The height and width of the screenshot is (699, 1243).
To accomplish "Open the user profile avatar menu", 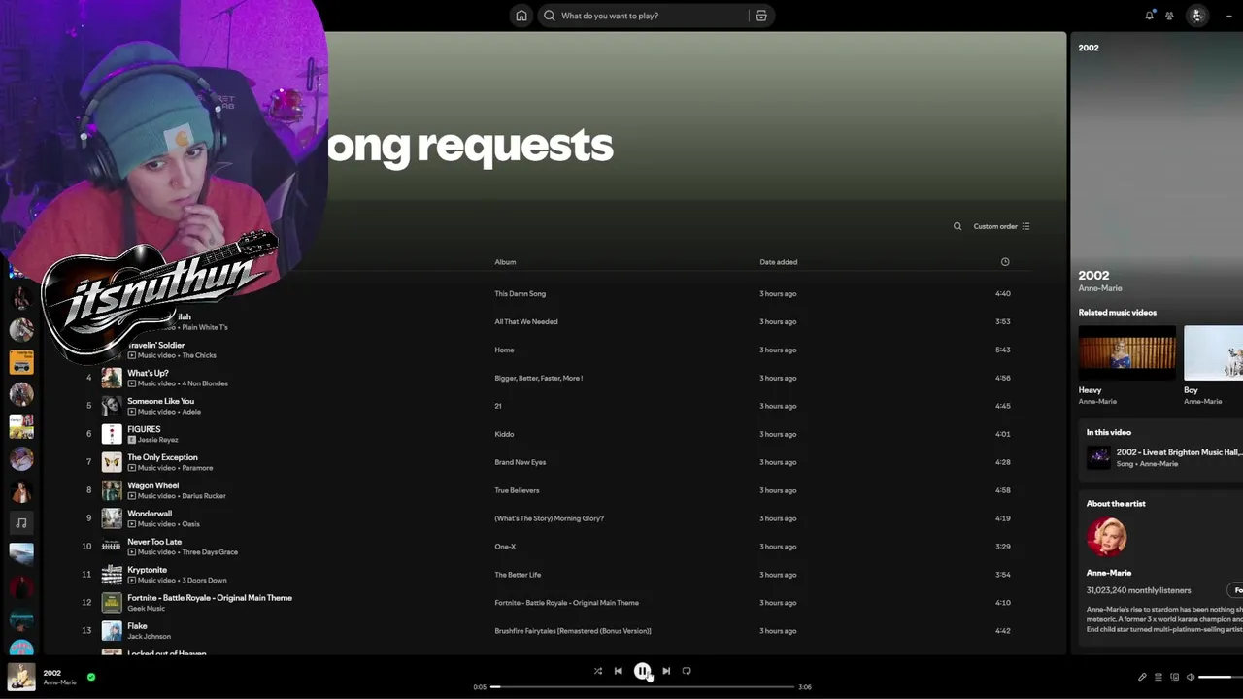I will (x=1197, y=16).
